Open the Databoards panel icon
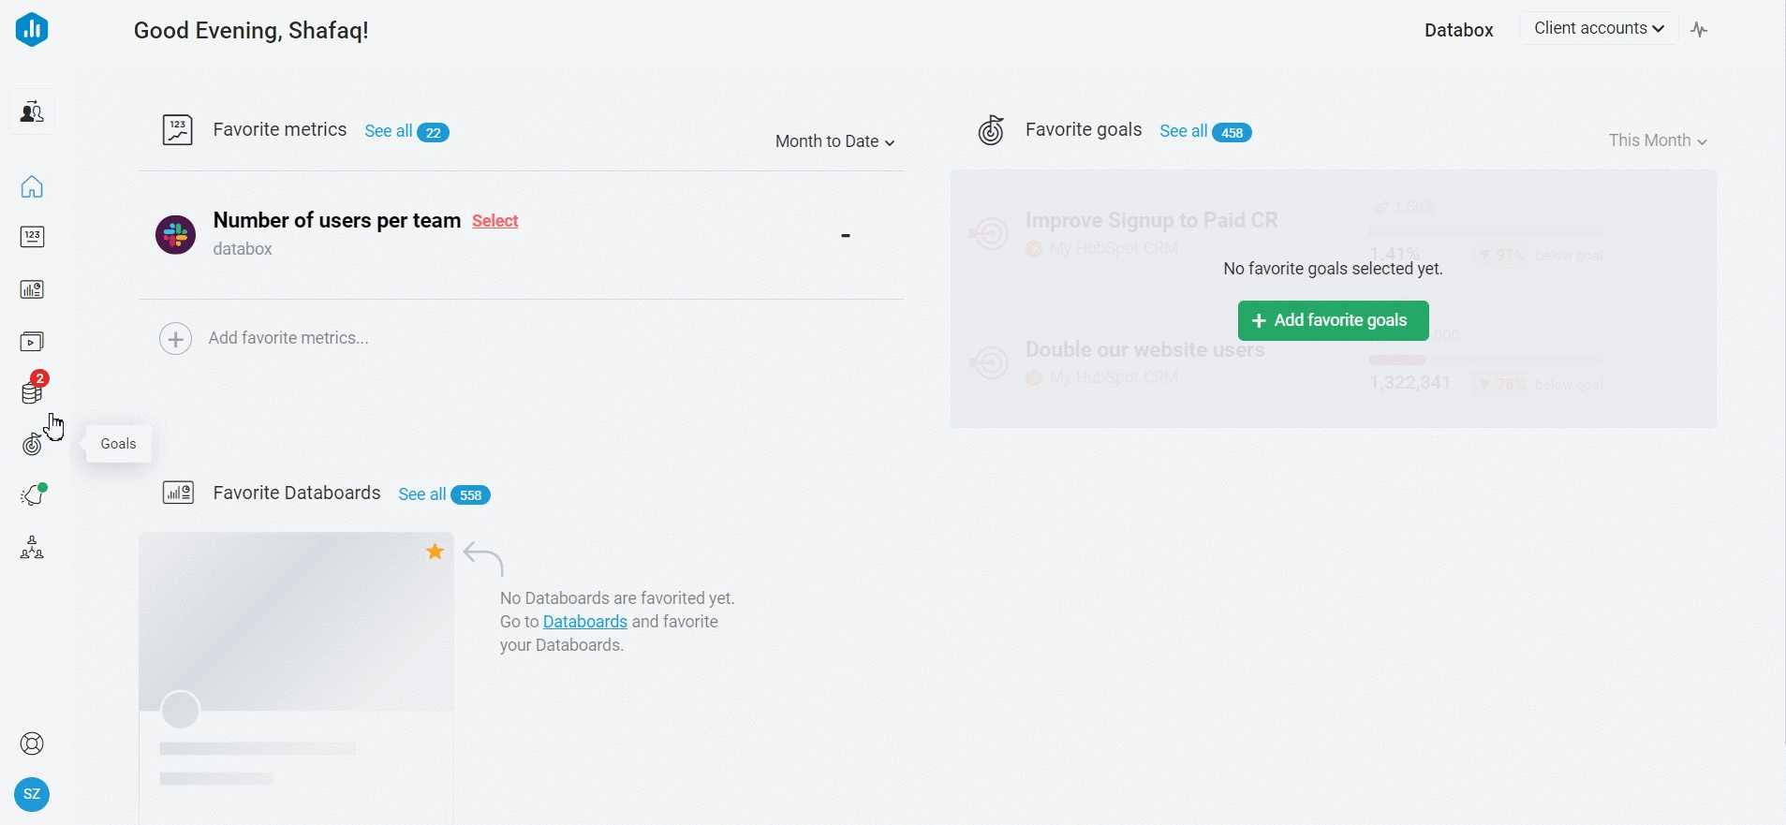This screenshot has width=1786, height=825. (x=33, y=288)
